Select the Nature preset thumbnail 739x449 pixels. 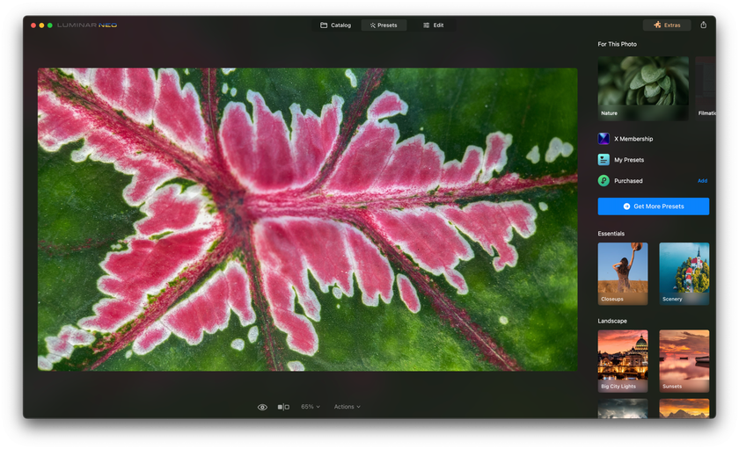643,89
